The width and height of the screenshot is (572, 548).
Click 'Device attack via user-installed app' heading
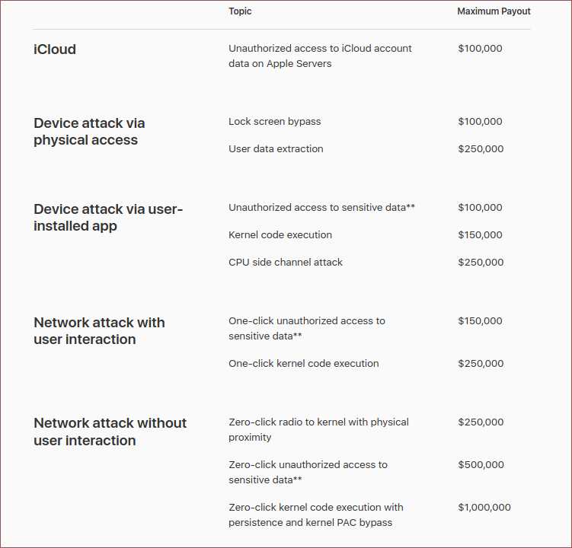click(108, 217)
